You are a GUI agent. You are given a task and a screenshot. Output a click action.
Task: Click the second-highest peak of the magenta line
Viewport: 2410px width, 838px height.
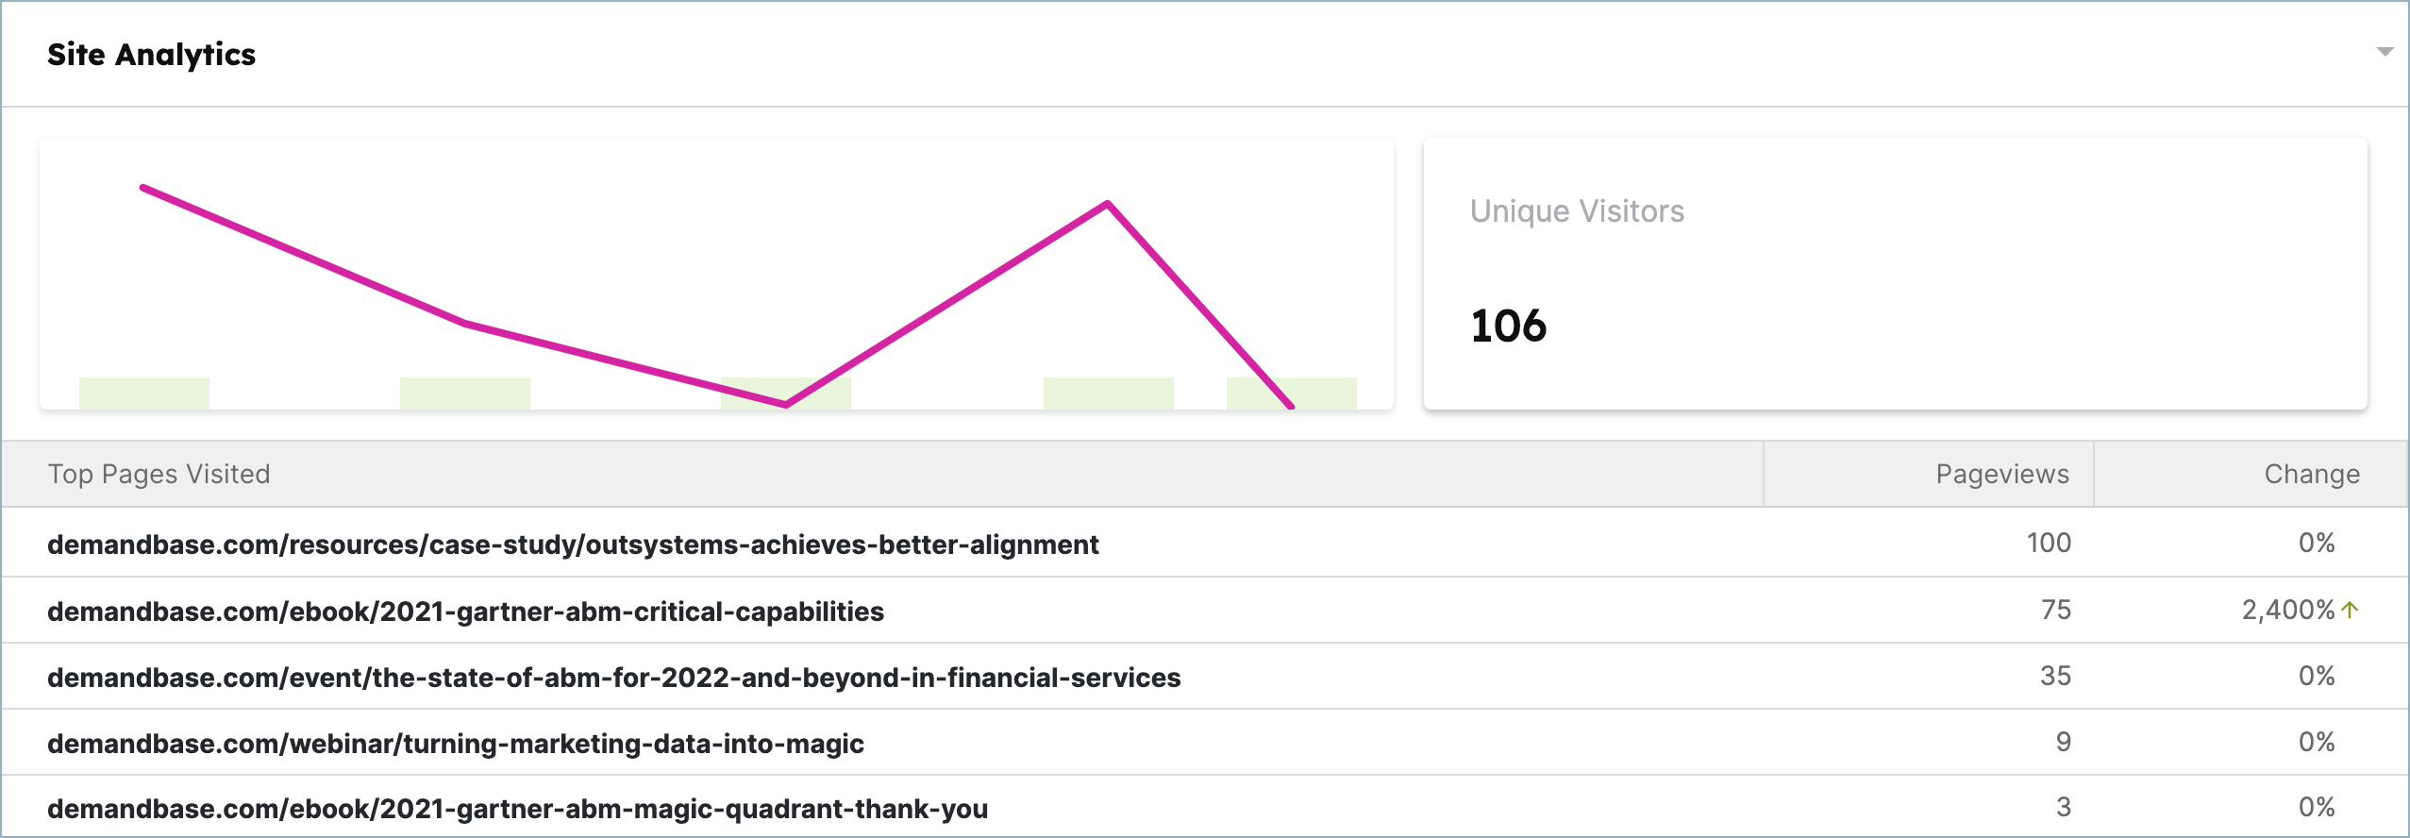[x=1107, y=204]
